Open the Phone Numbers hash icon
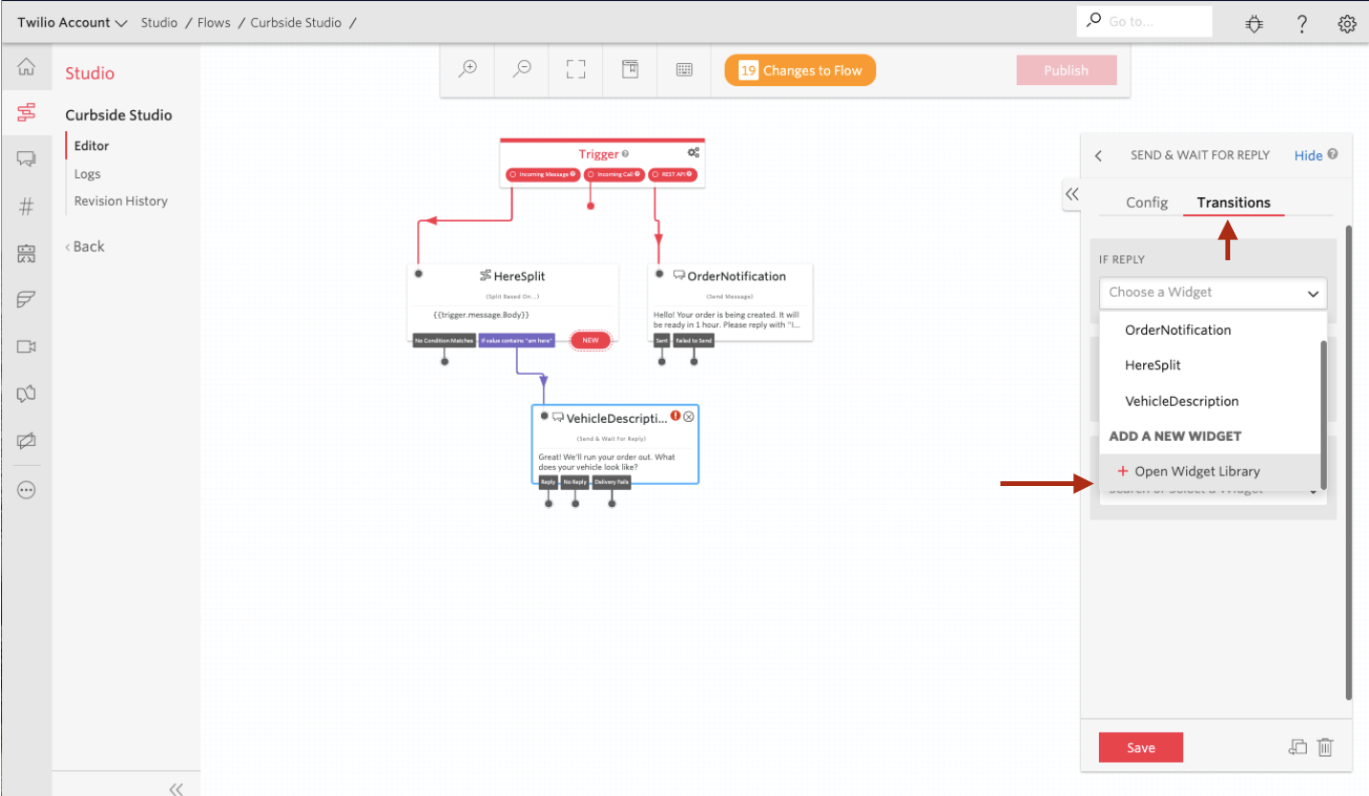1369x796 pixels. coord(26,206)
